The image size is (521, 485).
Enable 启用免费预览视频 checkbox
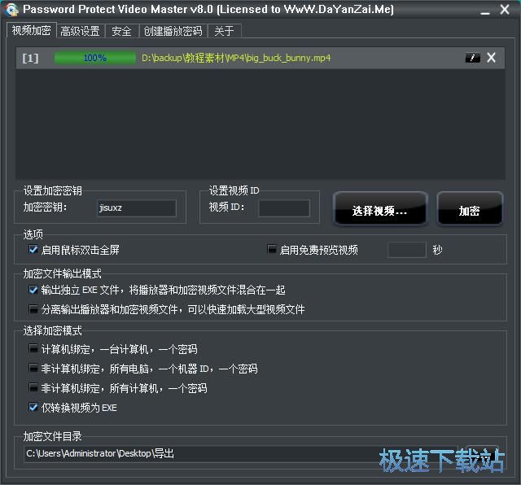[272, 249]
